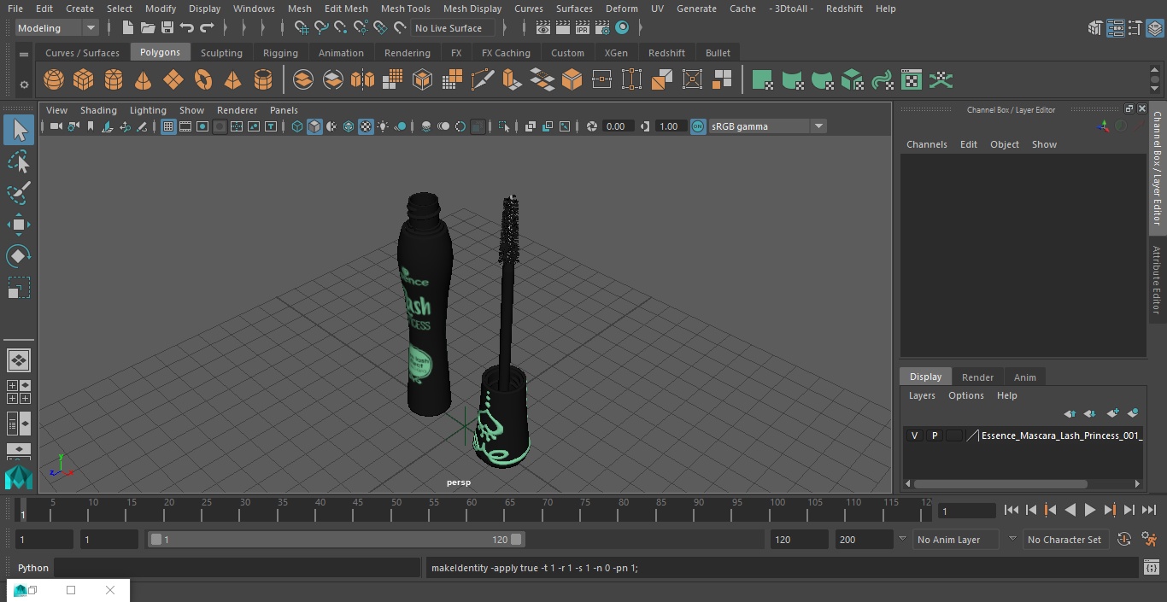This screenshot has height=602, width=1167.
Task: Create a polygon cylinder from the shelf
Action: (114, 80)
